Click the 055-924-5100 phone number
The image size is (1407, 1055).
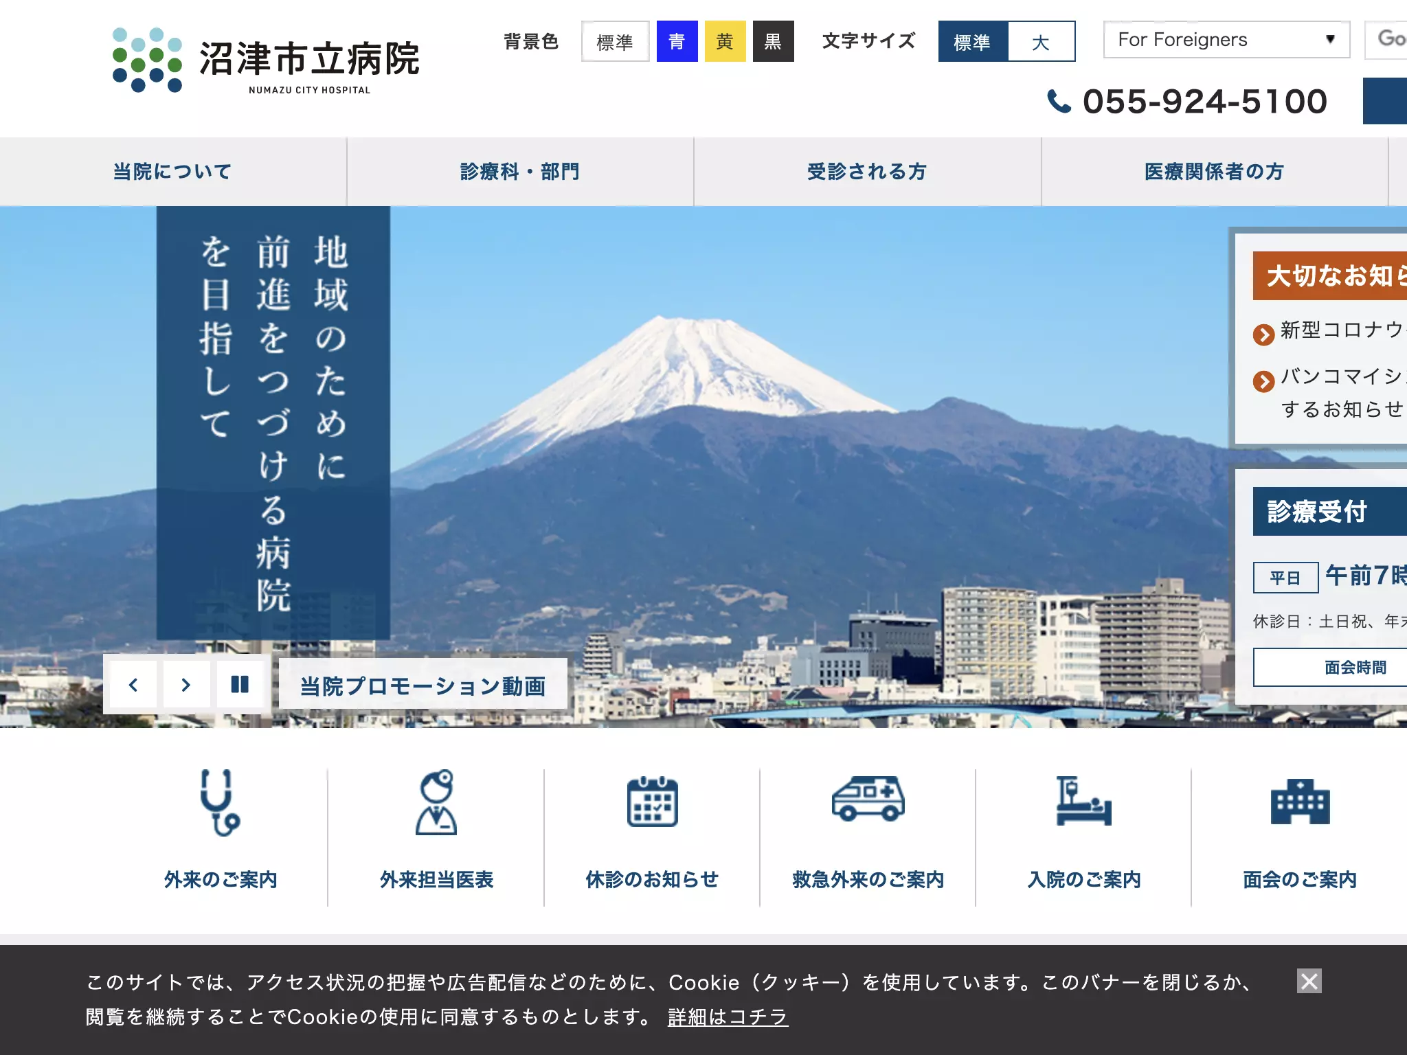[1205, 102]
